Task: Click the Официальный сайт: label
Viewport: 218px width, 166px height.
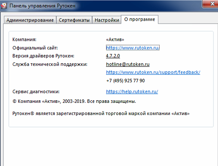Action: pyautogui.click(x=35, y=48)
